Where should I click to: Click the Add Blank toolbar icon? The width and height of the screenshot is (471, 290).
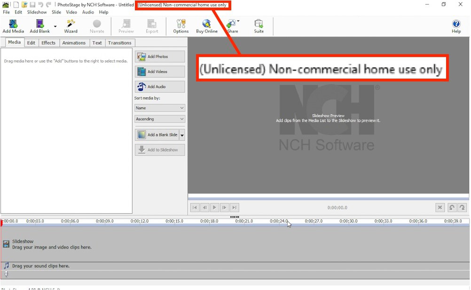click(39, 26)
